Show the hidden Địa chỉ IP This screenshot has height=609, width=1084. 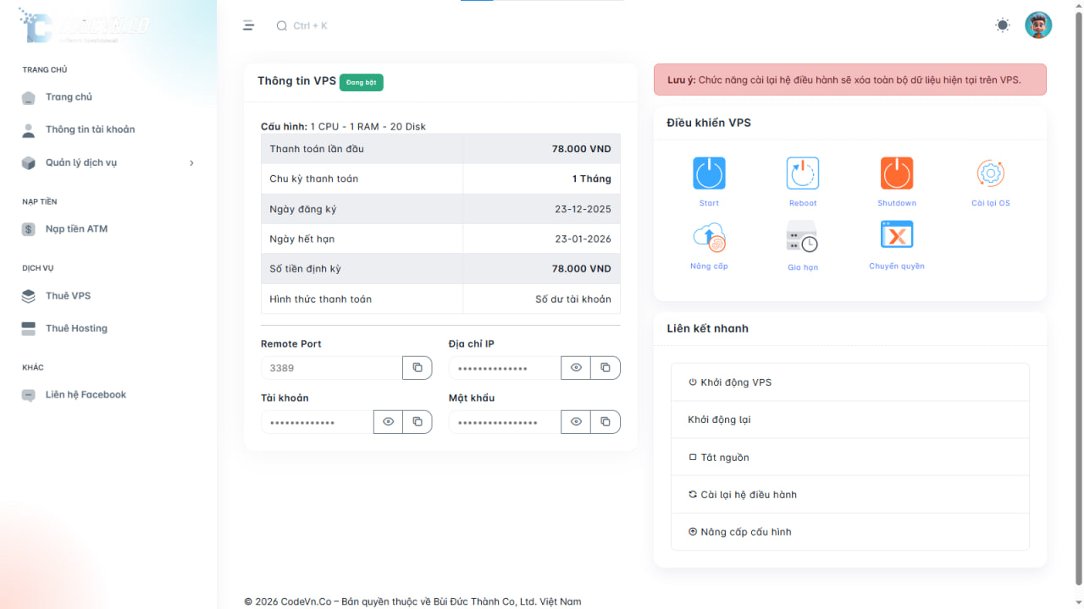(x=576, y=368)
